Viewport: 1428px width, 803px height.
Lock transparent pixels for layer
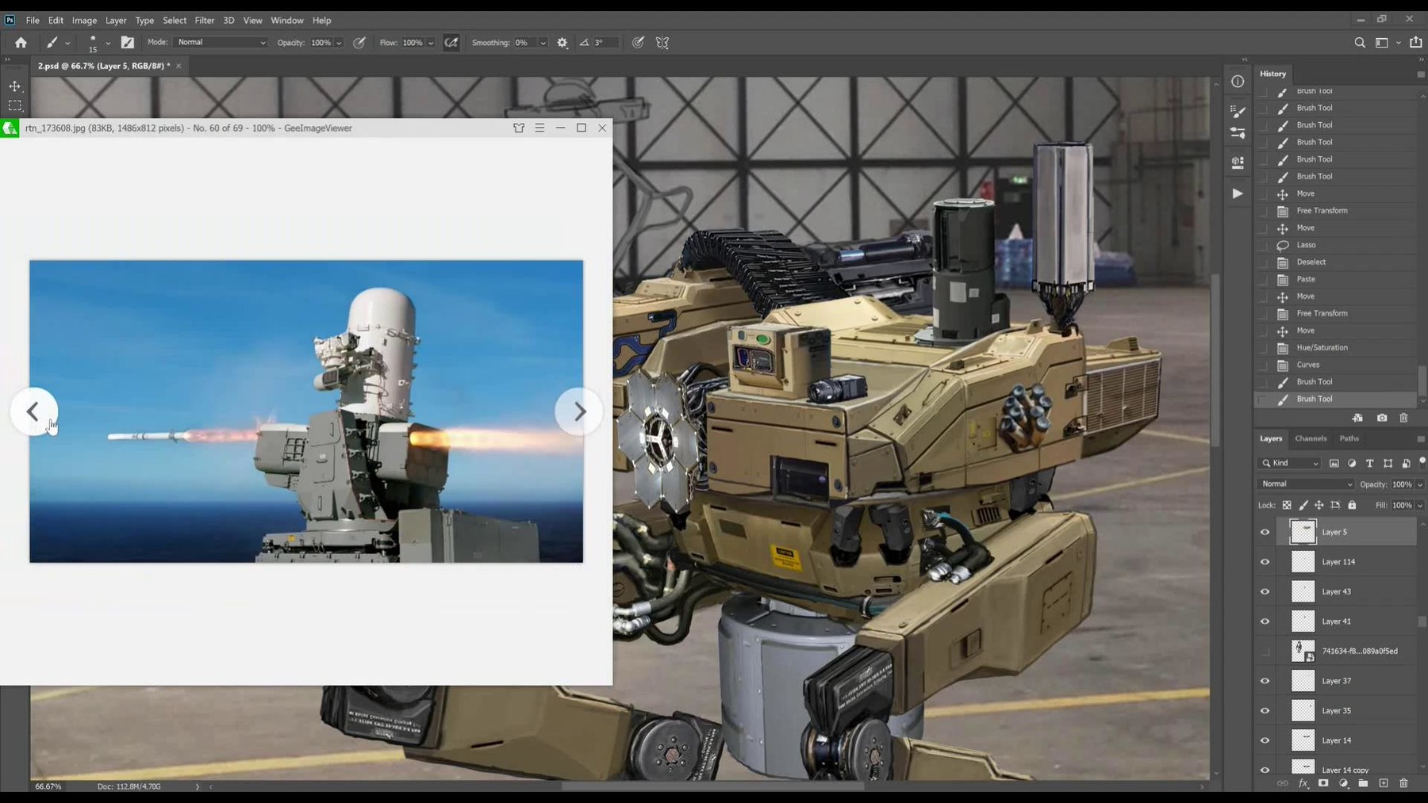(x=1287, y=505)
